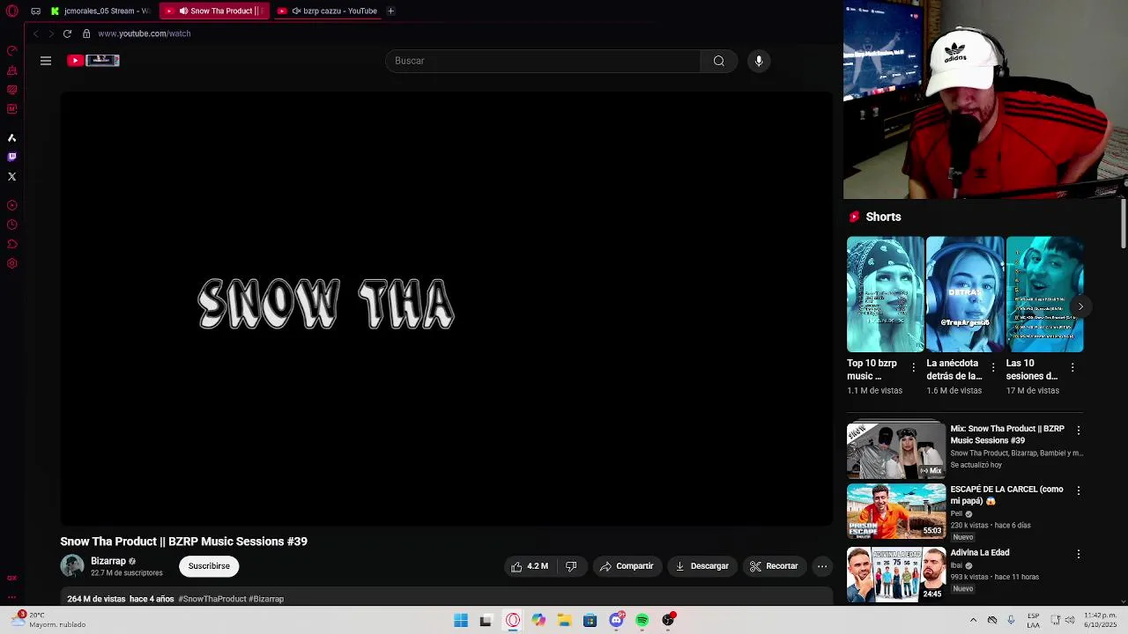
Task: Open Bizarrap channel avatar
Action: 72,566
